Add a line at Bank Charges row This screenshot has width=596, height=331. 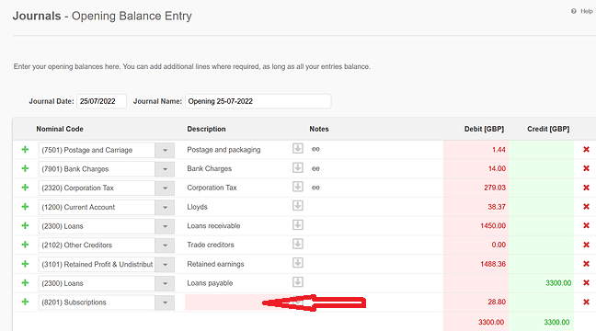tap(25, 168)
